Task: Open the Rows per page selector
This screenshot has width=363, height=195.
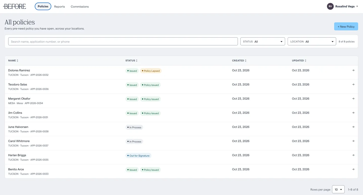Action: 338,189
